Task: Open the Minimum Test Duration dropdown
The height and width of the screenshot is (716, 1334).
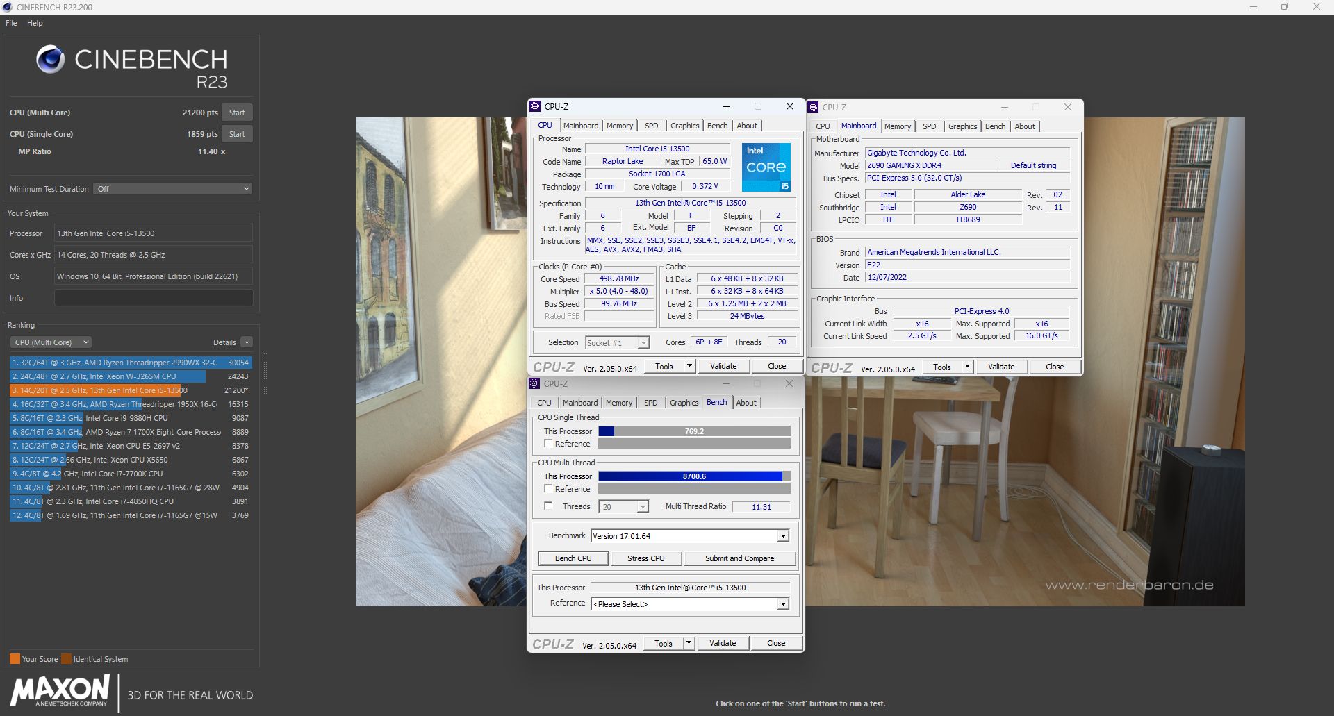Action: pyautogui.click(x=172, y=189)
